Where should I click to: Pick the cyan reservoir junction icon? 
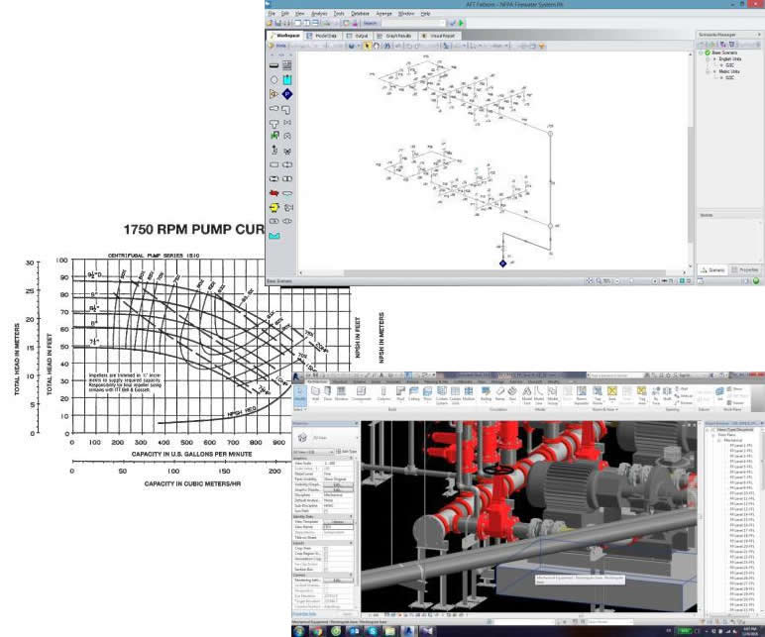(x=287, y=79)
